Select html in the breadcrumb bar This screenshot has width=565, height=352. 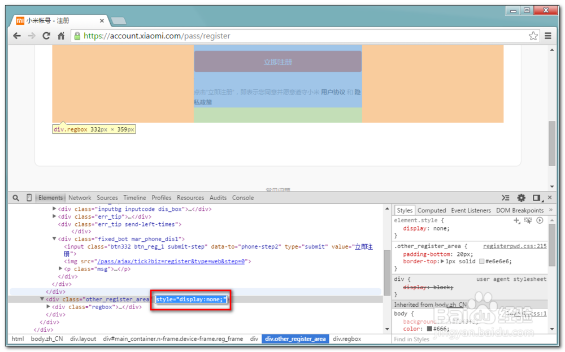point(18,338)
